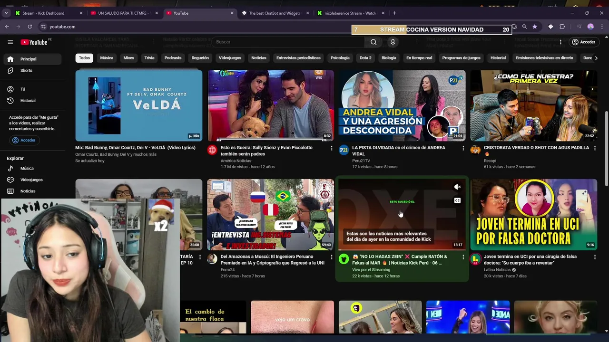Select Programas de juegos chip

pos(461,58)
